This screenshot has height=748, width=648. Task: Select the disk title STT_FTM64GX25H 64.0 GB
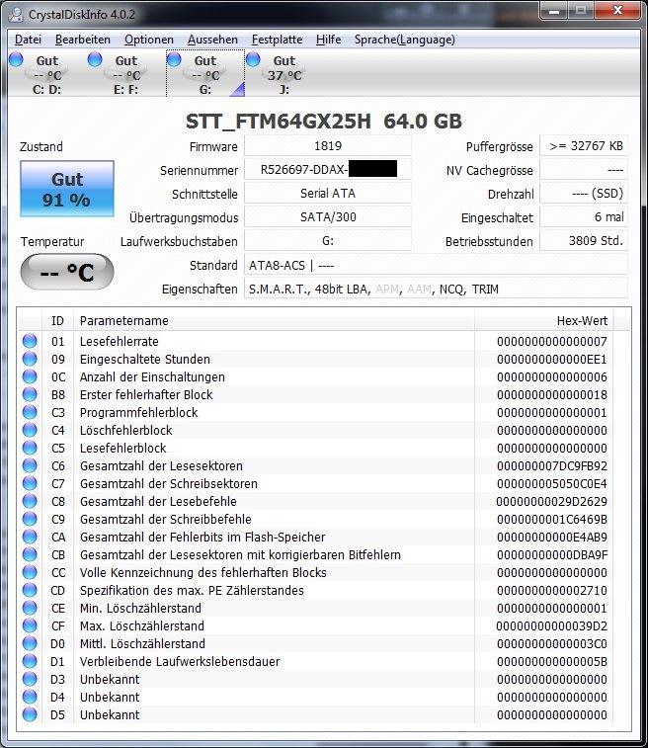(324, 122)
